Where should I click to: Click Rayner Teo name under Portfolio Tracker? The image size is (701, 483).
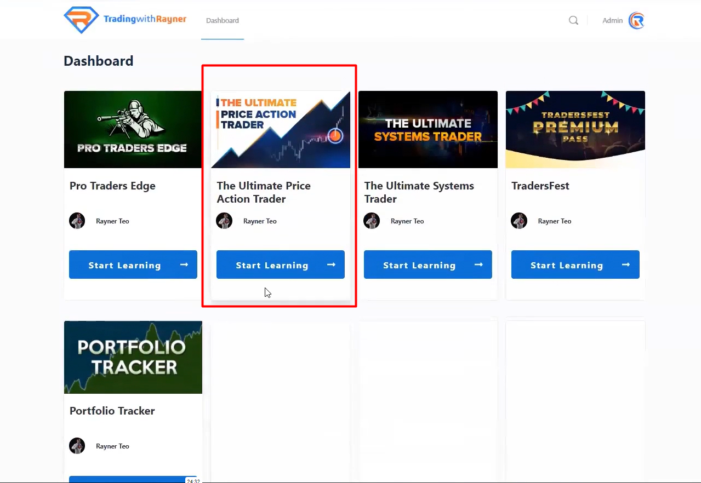(x=112, y=446)
